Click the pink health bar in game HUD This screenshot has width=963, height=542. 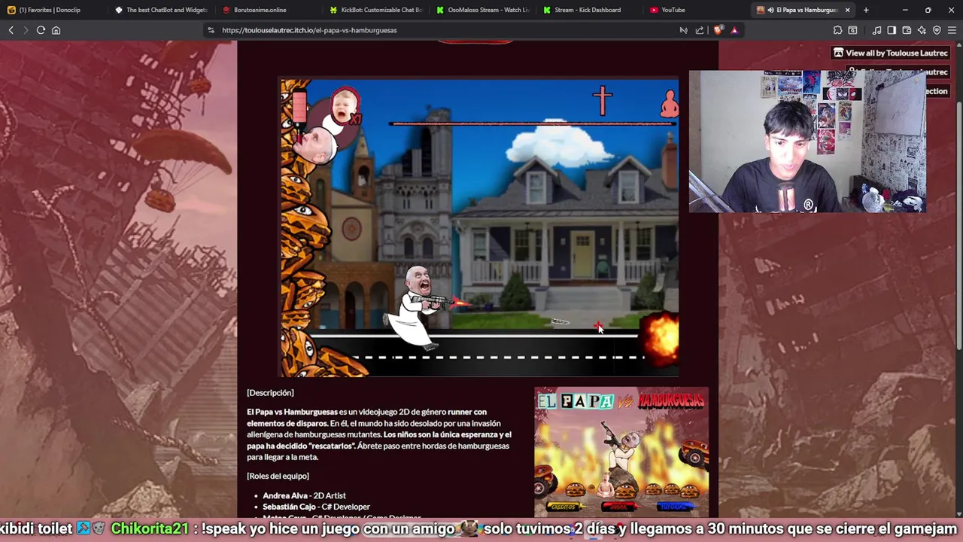click(299, 107)
